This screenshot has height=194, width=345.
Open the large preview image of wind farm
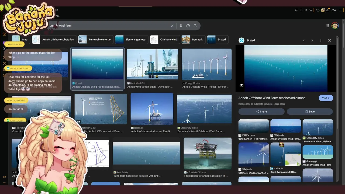[286, 68]
